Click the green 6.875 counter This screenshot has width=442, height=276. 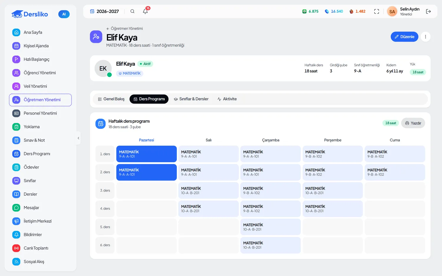(x=310, y=11)
